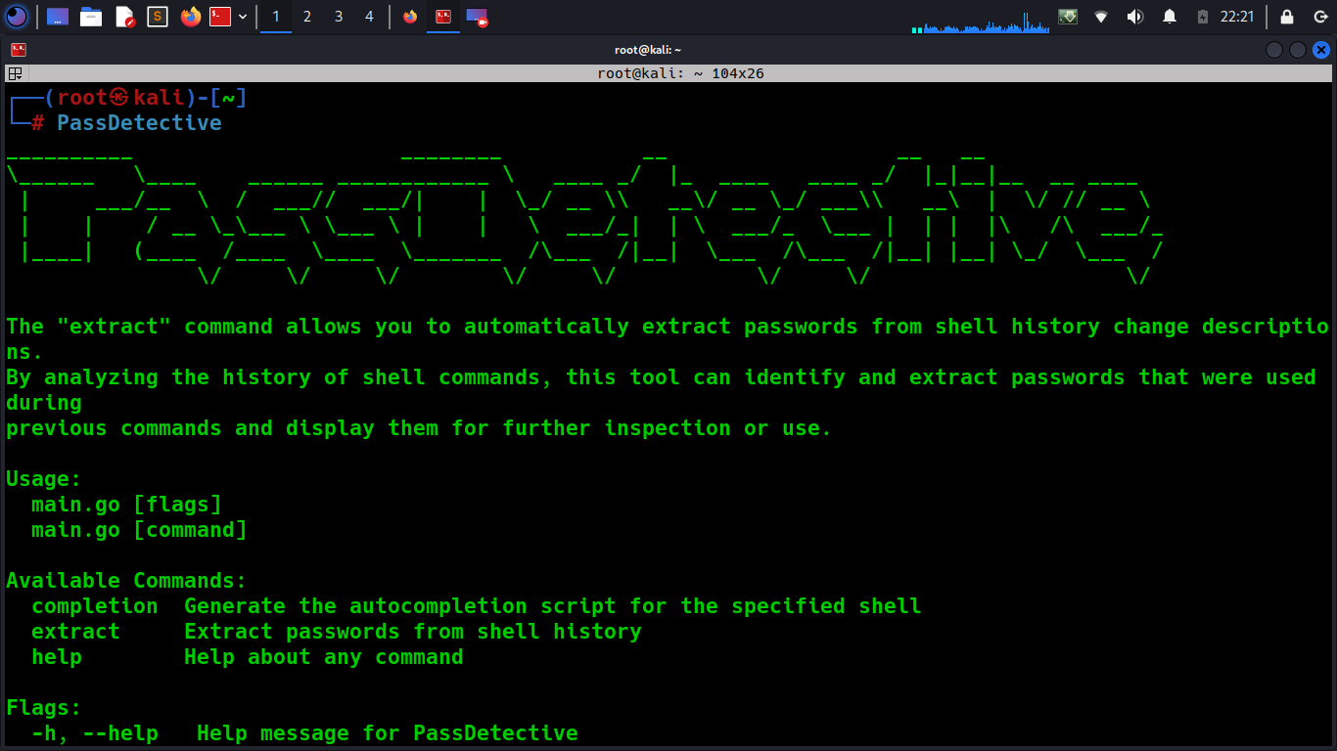The height and width of the screenshot is (751, 1337).
Task: Click 'root' in the shell prompt
Action: coord(82,98)
